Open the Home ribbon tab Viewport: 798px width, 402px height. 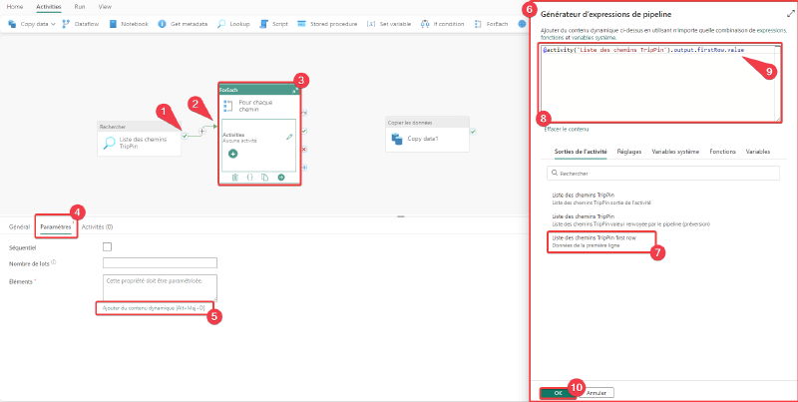click(14, 7)
